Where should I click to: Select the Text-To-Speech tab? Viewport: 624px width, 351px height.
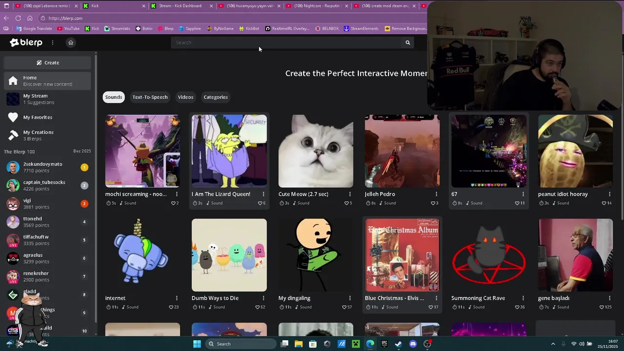[150, 97]
